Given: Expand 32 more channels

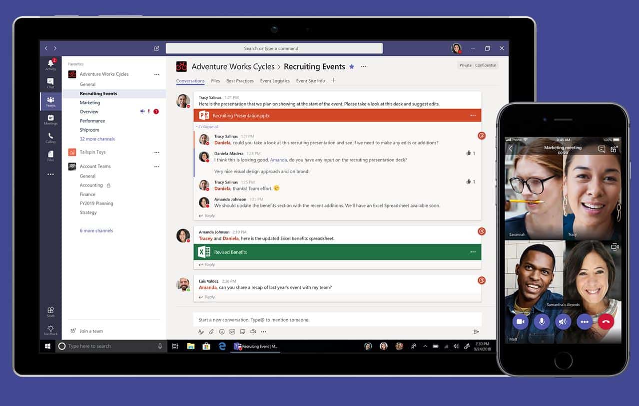Looking at the screenshot, I should [x=97, y=139].
